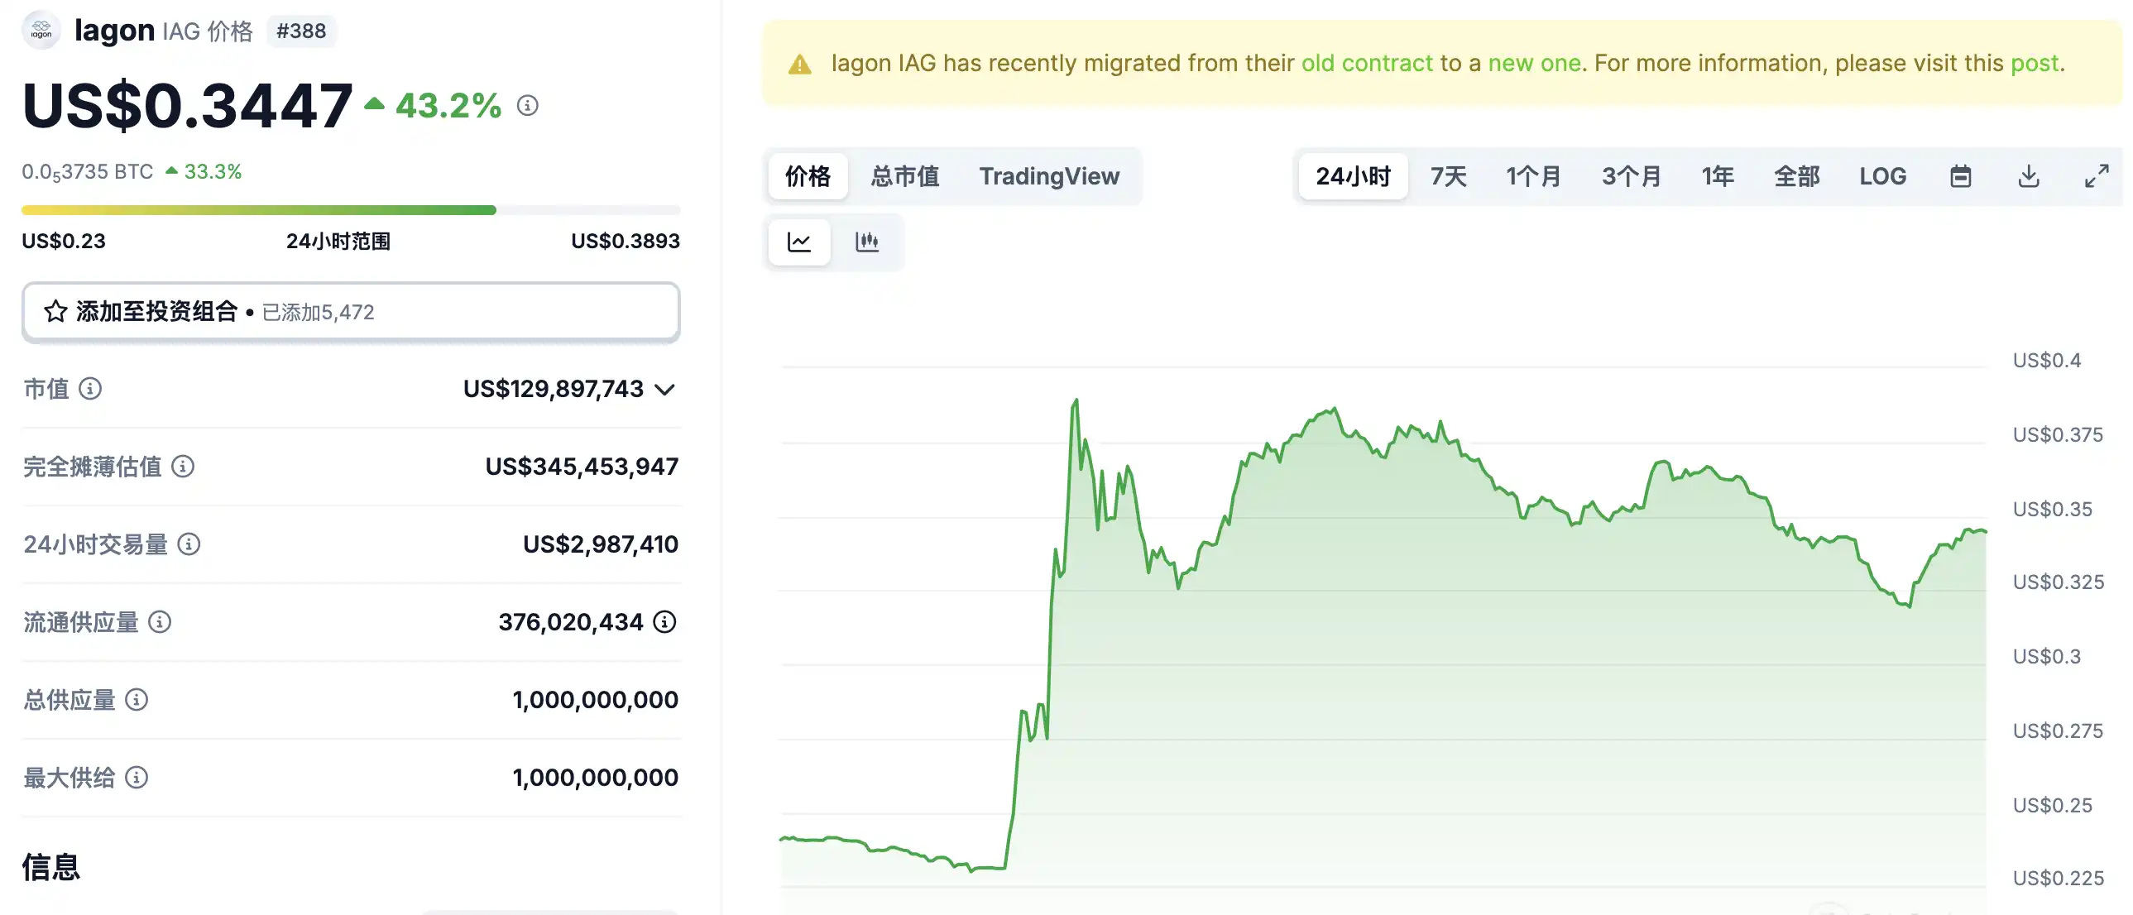2133x915 pixels.
Task: Open the new one contract link
Action: point(1534,63)
